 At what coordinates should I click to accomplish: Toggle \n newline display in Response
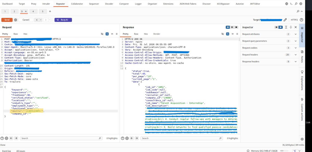233,34
